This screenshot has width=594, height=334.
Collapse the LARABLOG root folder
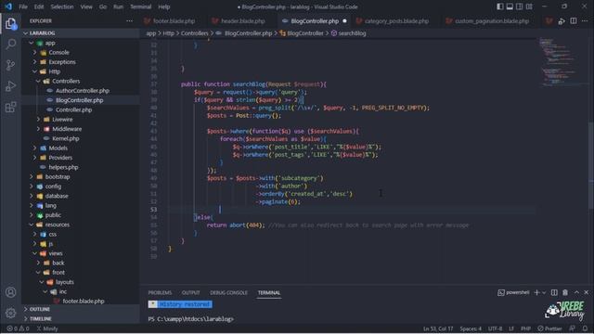81,33
